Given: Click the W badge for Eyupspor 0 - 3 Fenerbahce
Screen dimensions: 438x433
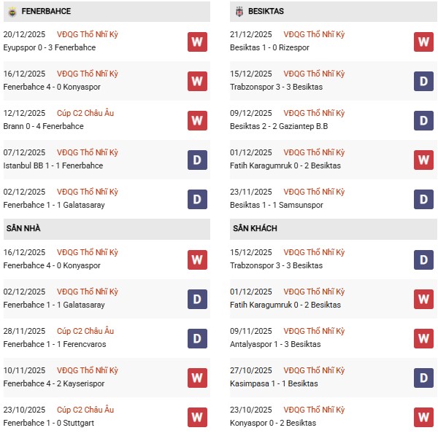Looking at the screenshot, I should (197, 42).
